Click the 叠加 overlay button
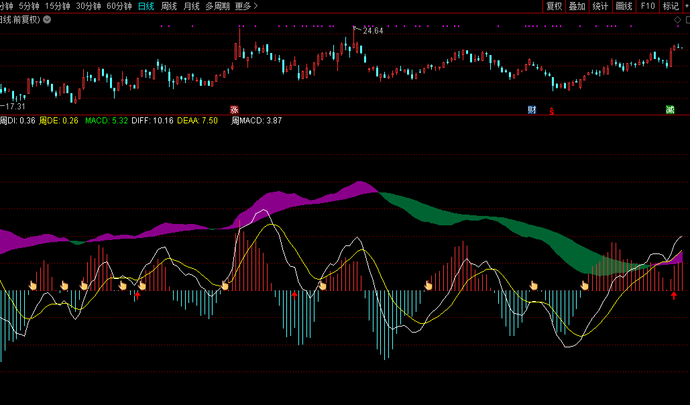The height and width of the screenshot is (405, 690). click(577, 6)
